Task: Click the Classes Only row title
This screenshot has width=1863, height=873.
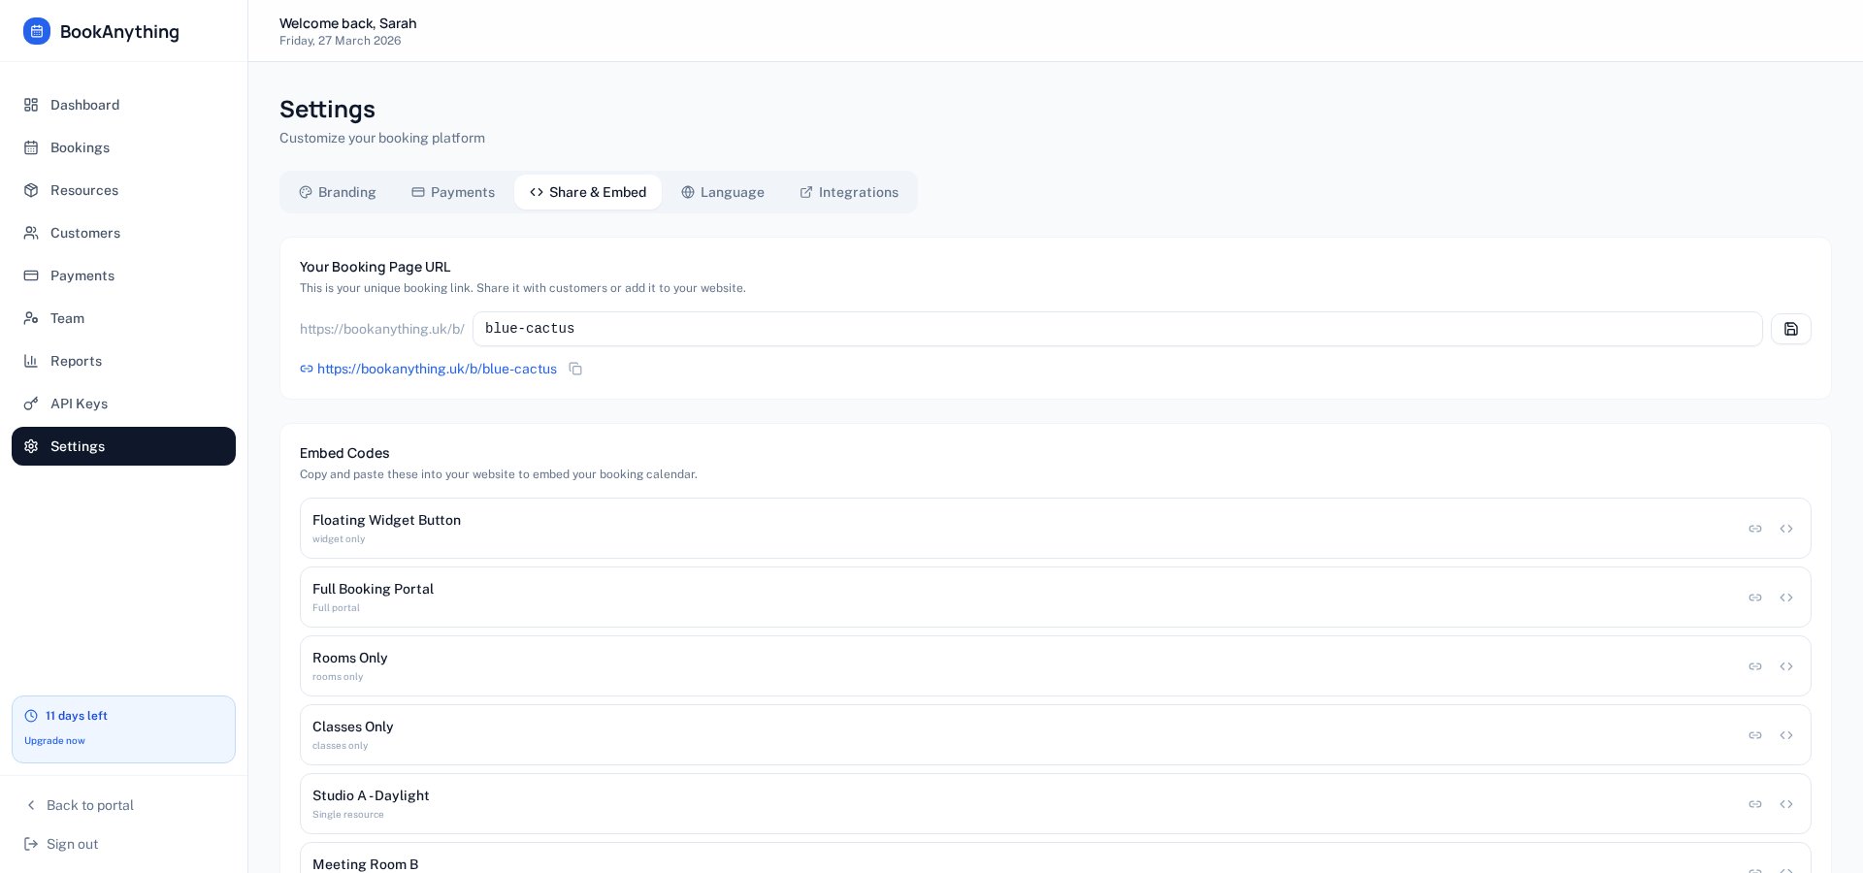Action: coord(353,727)
